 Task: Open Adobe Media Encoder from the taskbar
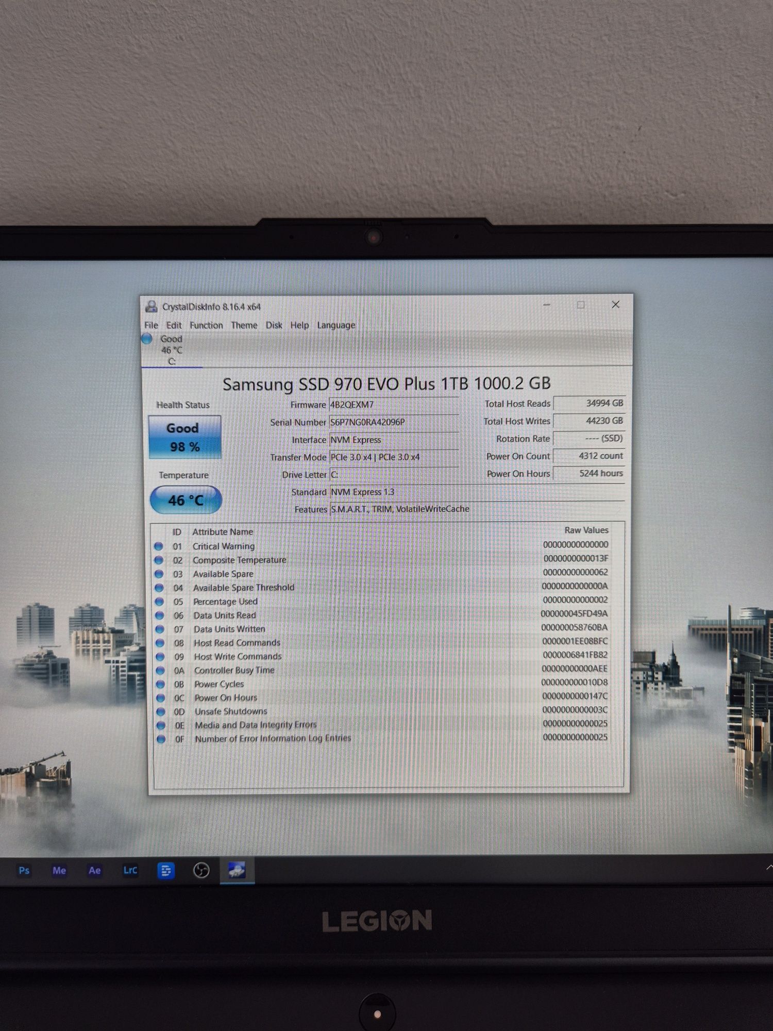pos(59,871)
